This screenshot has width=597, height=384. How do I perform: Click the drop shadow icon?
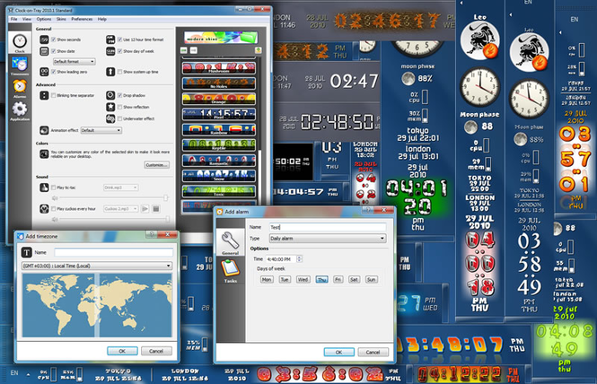[110, 95]
